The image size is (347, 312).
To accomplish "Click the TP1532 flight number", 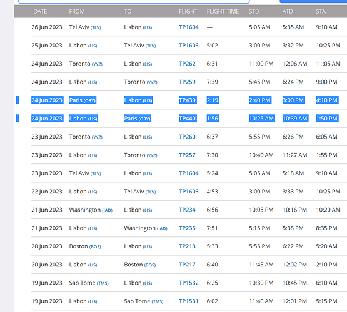I will pyautogui.click(x=189, y=283).
